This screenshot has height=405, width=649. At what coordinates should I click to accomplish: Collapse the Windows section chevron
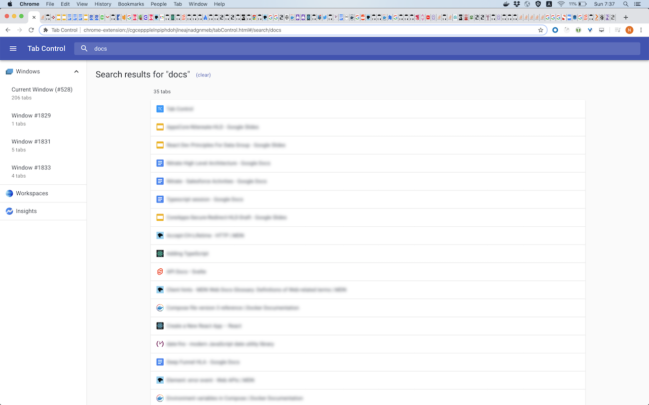click(x=77, y=71)
